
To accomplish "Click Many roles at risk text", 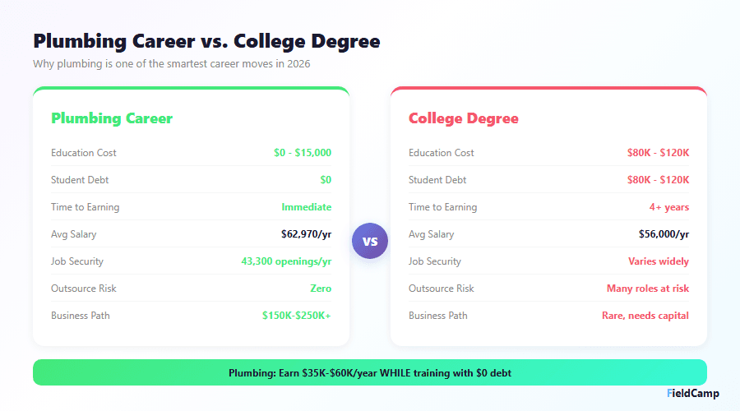I will coord(648,289).
